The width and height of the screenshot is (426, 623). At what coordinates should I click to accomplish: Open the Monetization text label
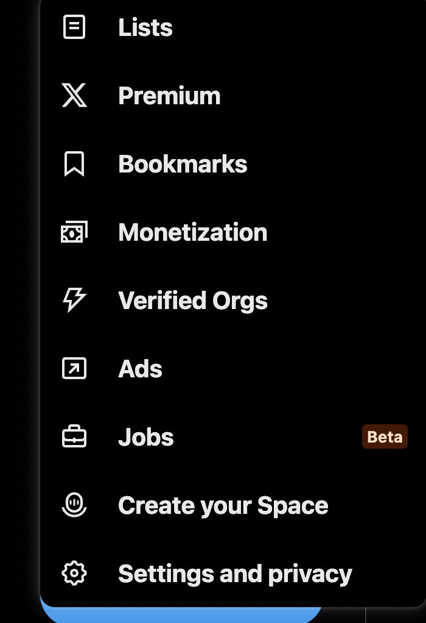(x=192, y=232)
